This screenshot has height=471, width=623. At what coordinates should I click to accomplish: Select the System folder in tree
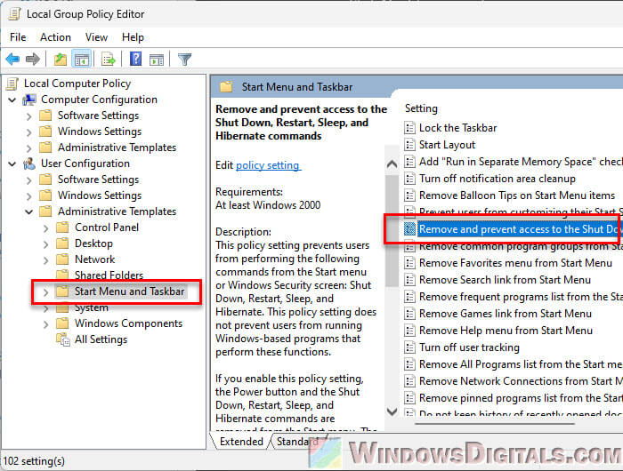coord(92,307)
